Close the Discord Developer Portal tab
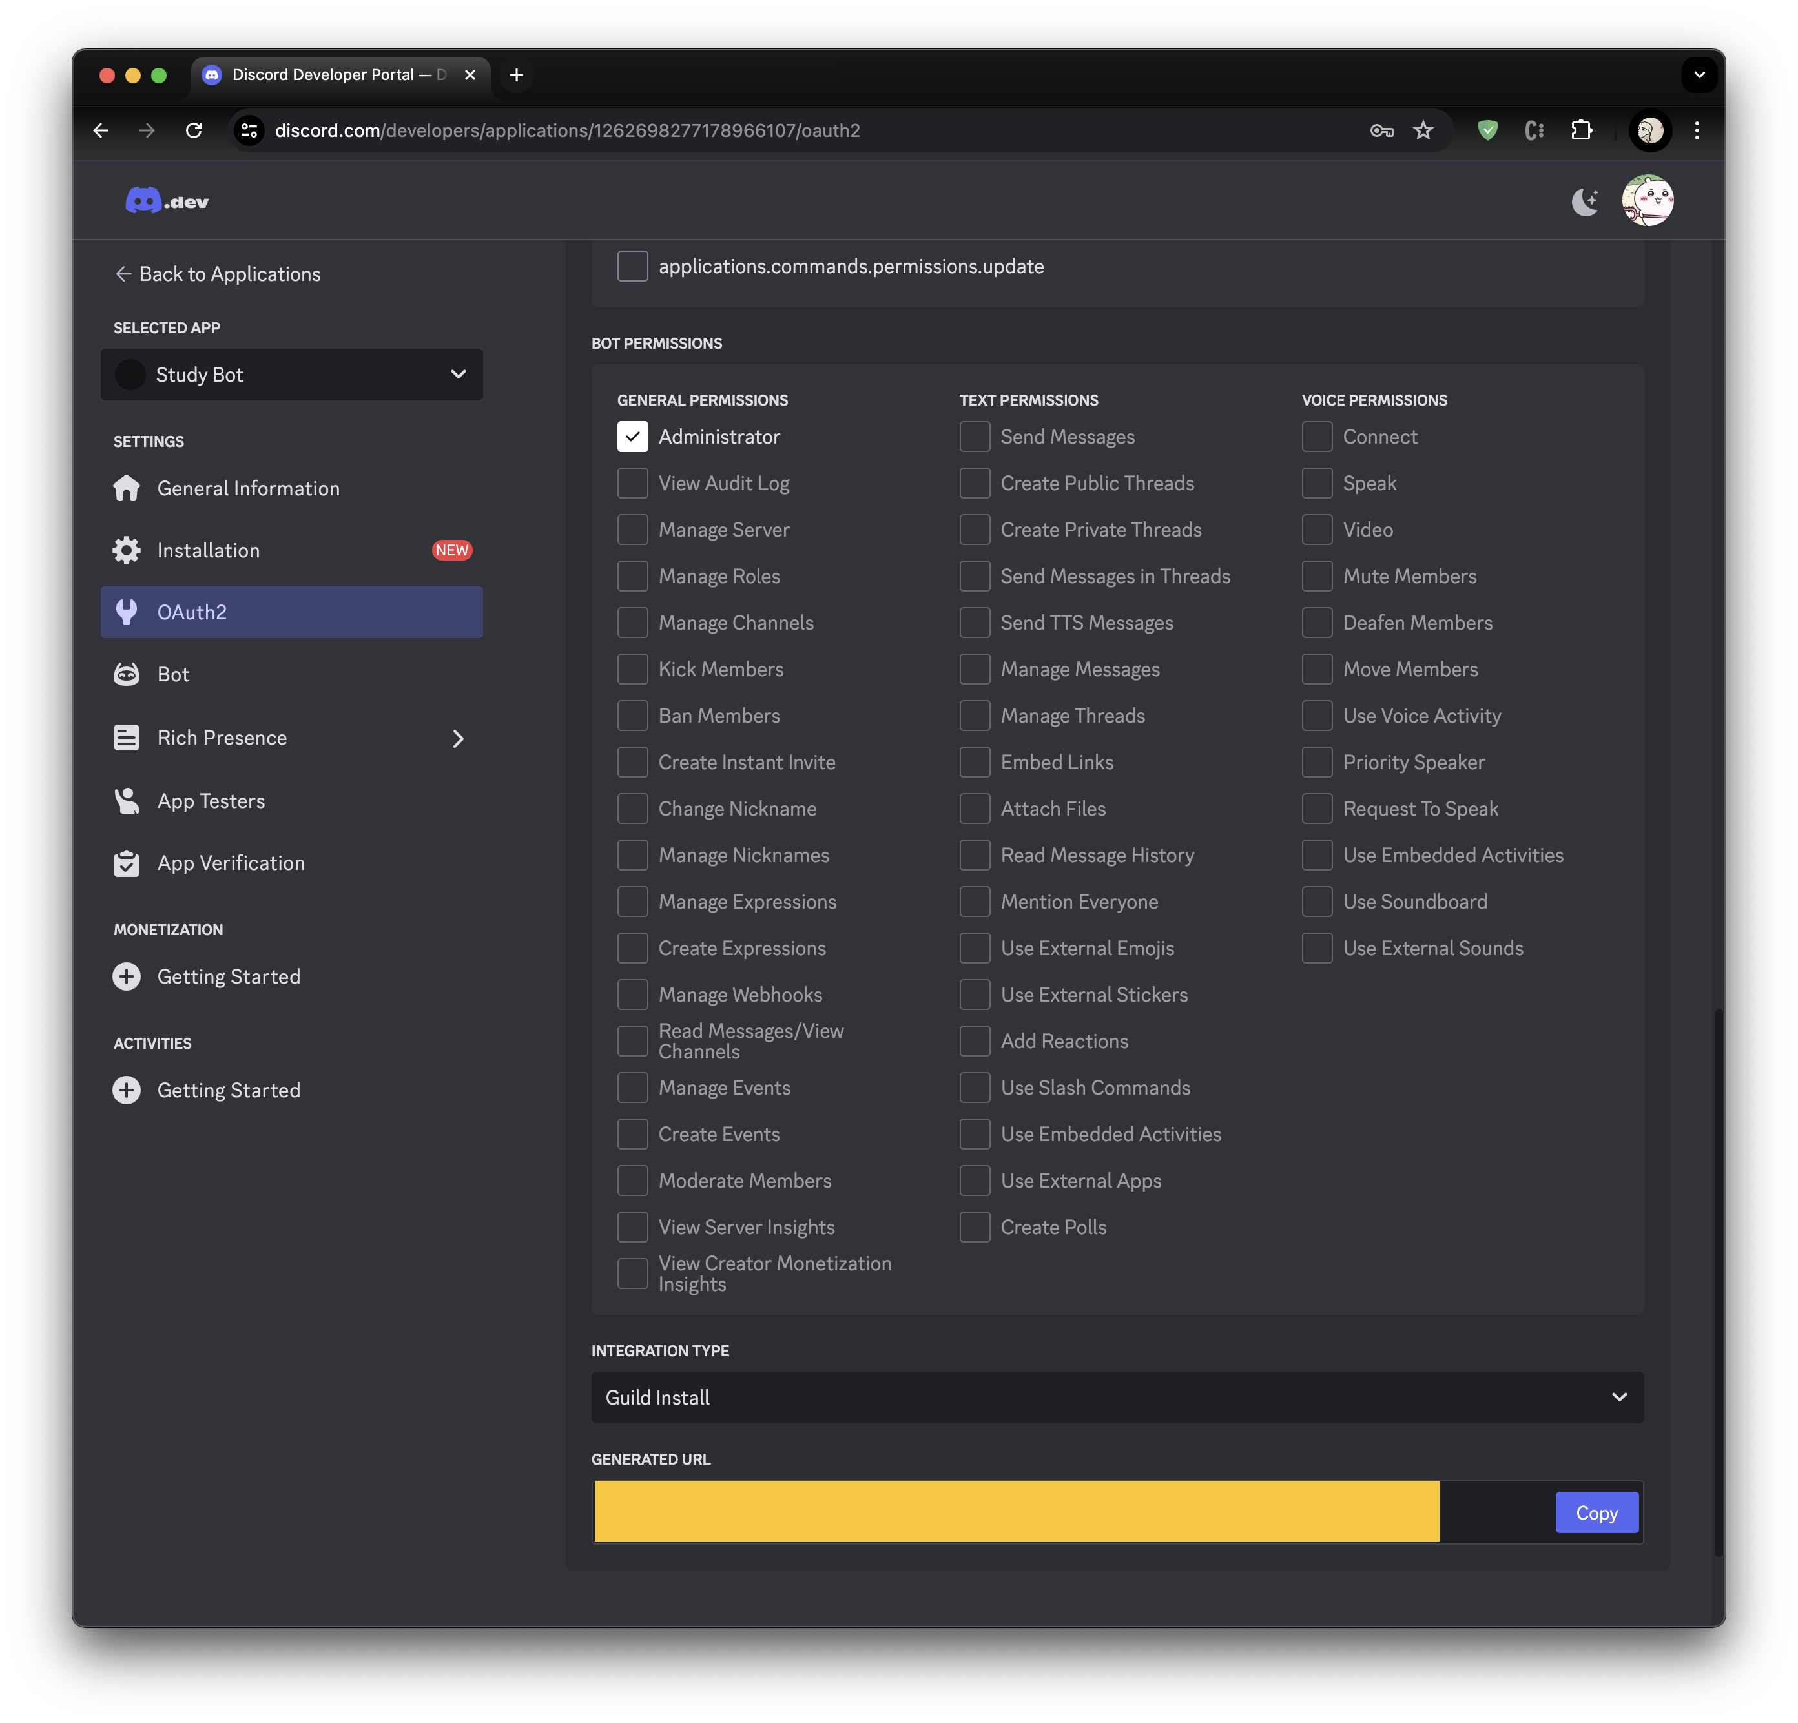 (470, 75)
